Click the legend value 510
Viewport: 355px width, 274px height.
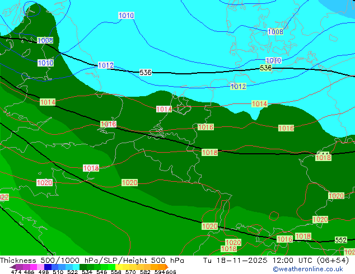pyautogui.click(x=58, y=272)
